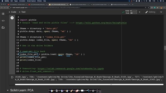Open the Apple menu
Screen dimensions: 166x93
(x=2, y=1)
